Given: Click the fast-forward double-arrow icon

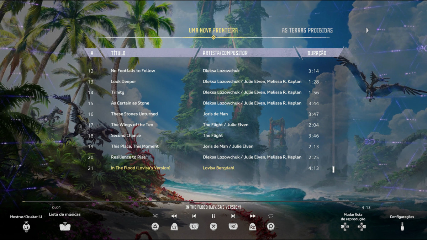Looking at the screenshot, I should [x=253, y=216].
